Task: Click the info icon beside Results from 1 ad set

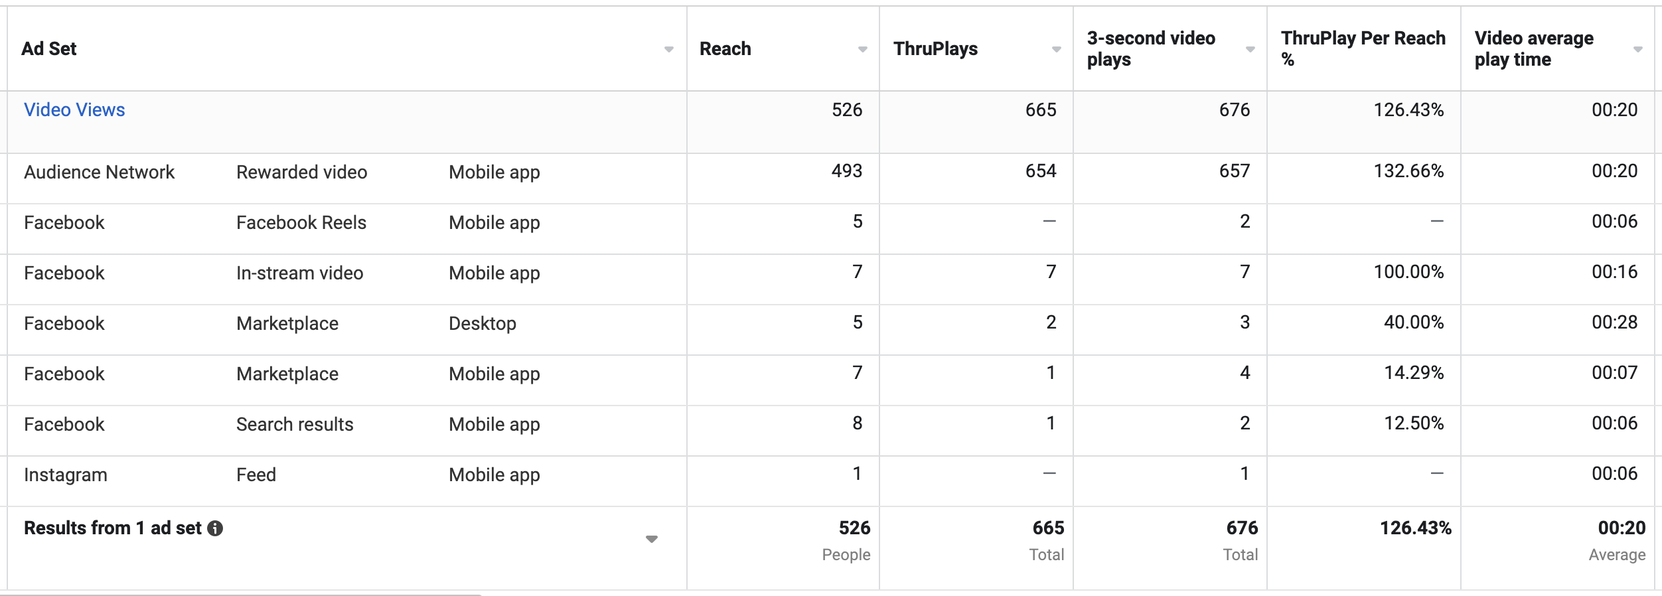Action: click(215, 528)
